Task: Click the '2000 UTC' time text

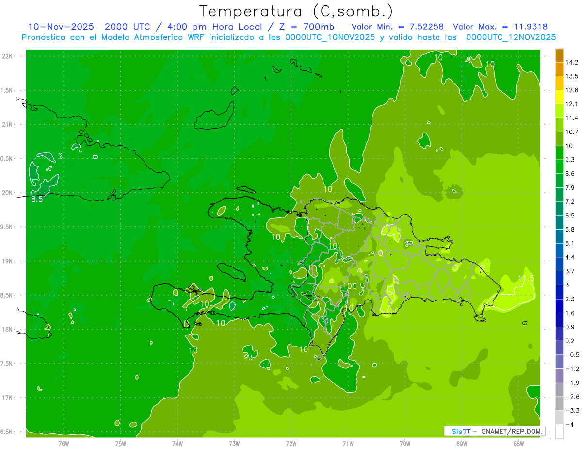Action: tap(129, 27)
